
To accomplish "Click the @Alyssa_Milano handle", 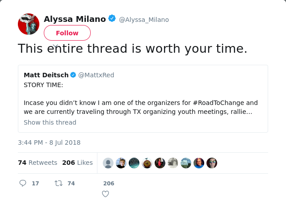I will click(x=144, y=20).
